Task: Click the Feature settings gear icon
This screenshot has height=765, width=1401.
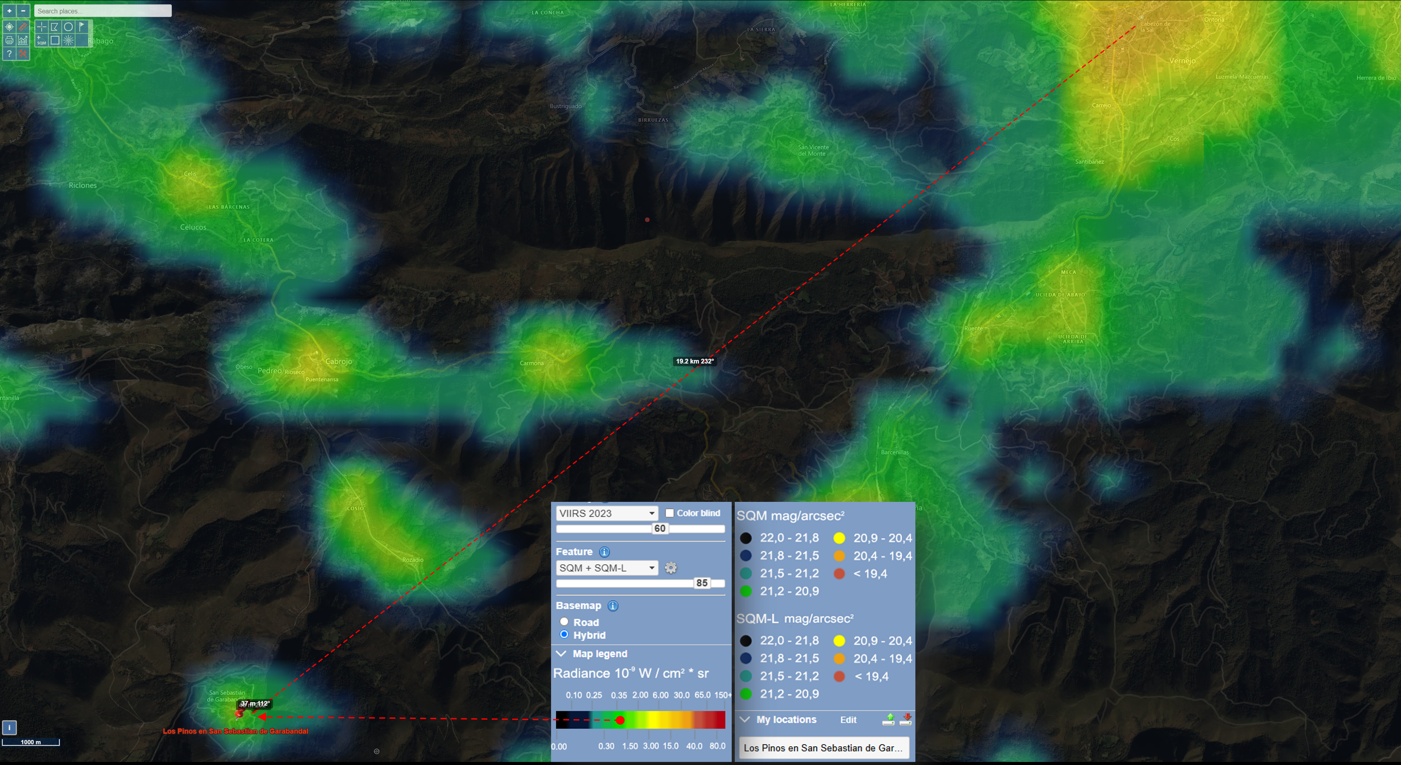Action: click(x=671, y=568)
